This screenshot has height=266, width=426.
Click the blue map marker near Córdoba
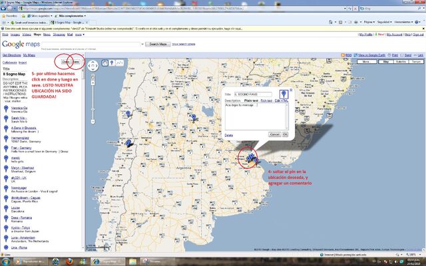coord(194,118)
